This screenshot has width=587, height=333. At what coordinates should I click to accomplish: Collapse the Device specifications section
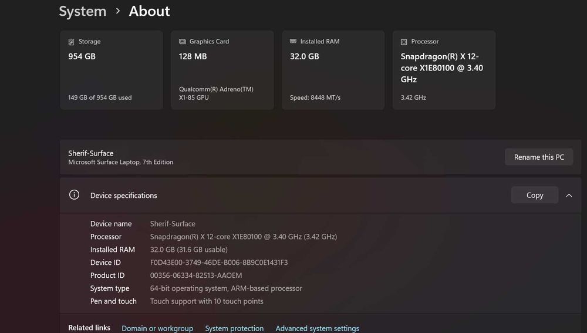[569, 196]
